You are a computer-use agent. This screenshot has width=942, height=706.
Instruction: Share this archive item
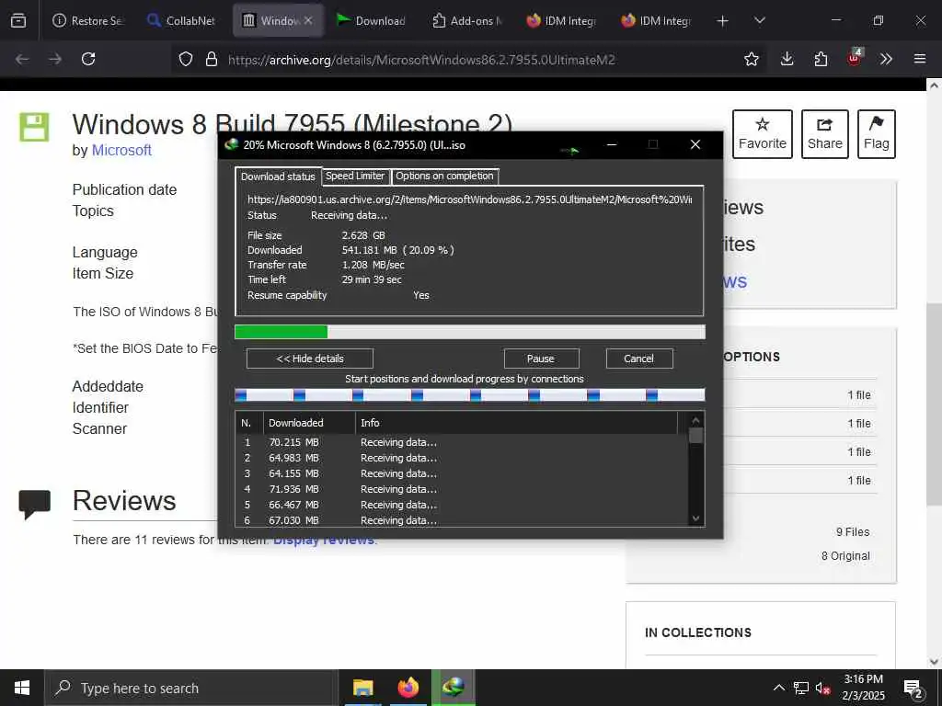point(825,134)
